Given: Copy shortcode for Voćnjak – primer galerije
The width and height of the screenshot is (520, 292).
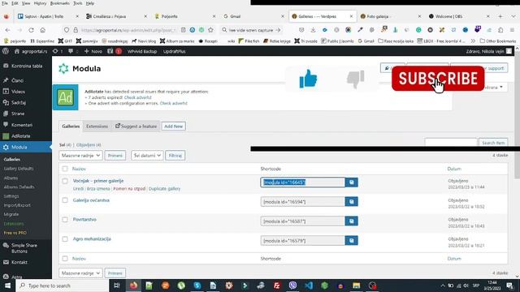Looking at the screenshot, I should pos(352,182).
